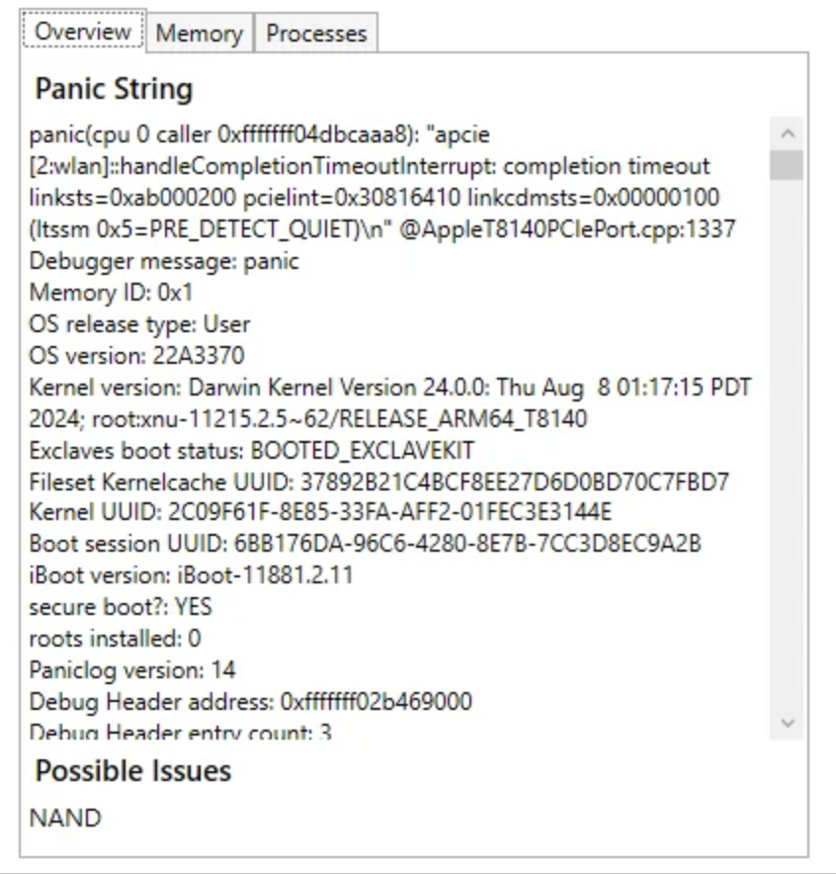Click the Boot session UUID line
Viewport: 836px width, 874px height.
coord(365,544)
